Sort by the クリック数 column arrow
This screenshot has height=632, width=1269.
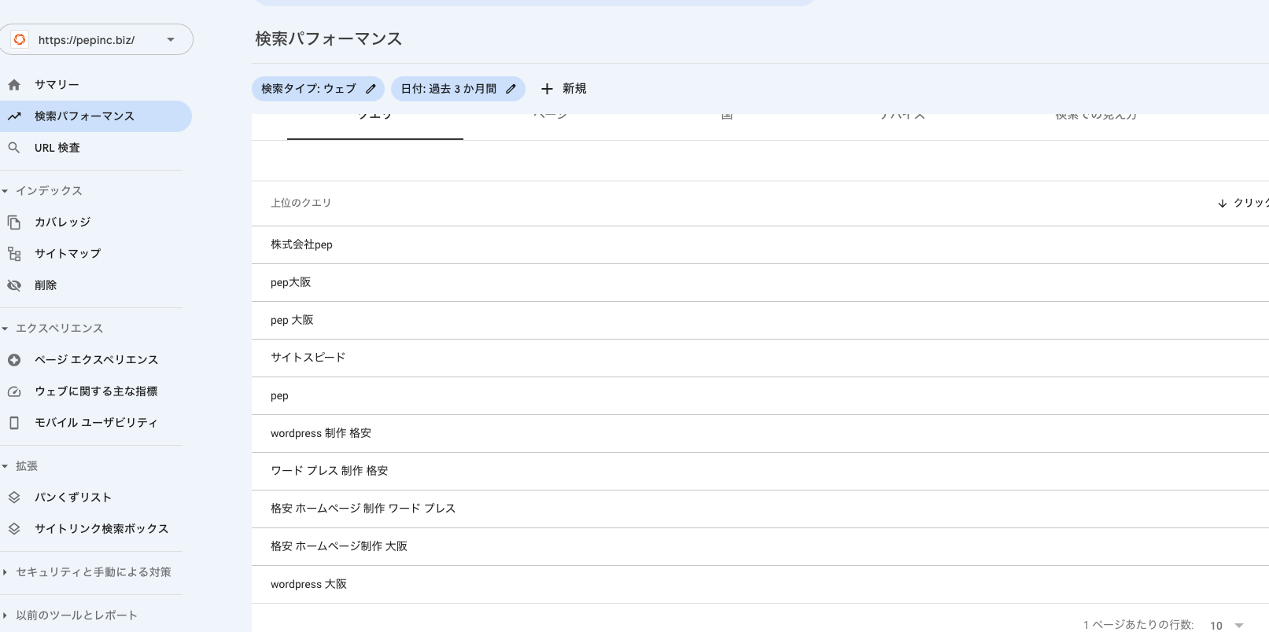point(1222,203)
